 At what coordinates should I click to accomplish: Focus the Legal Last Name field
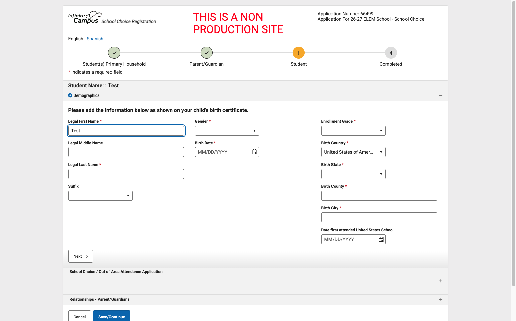pos(126,174)
